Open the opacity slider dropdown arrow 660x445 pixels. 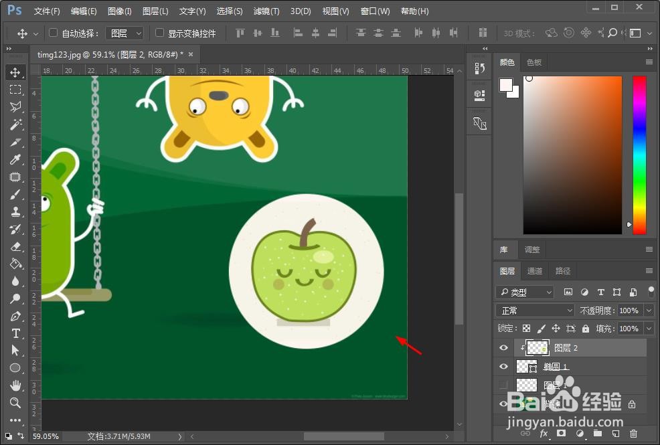pos(649,310)
